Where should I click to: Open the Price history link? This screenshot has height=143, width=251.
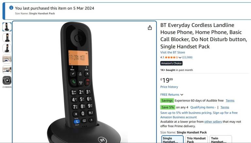[x=169, y=87]
